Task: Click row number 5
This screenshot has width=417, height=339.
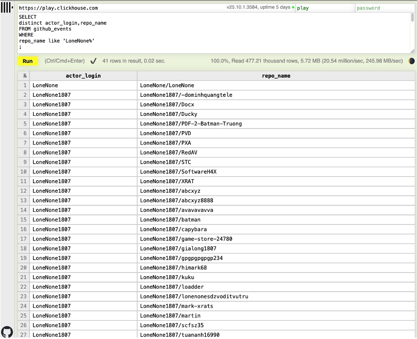Action: [x=24, y=124]
